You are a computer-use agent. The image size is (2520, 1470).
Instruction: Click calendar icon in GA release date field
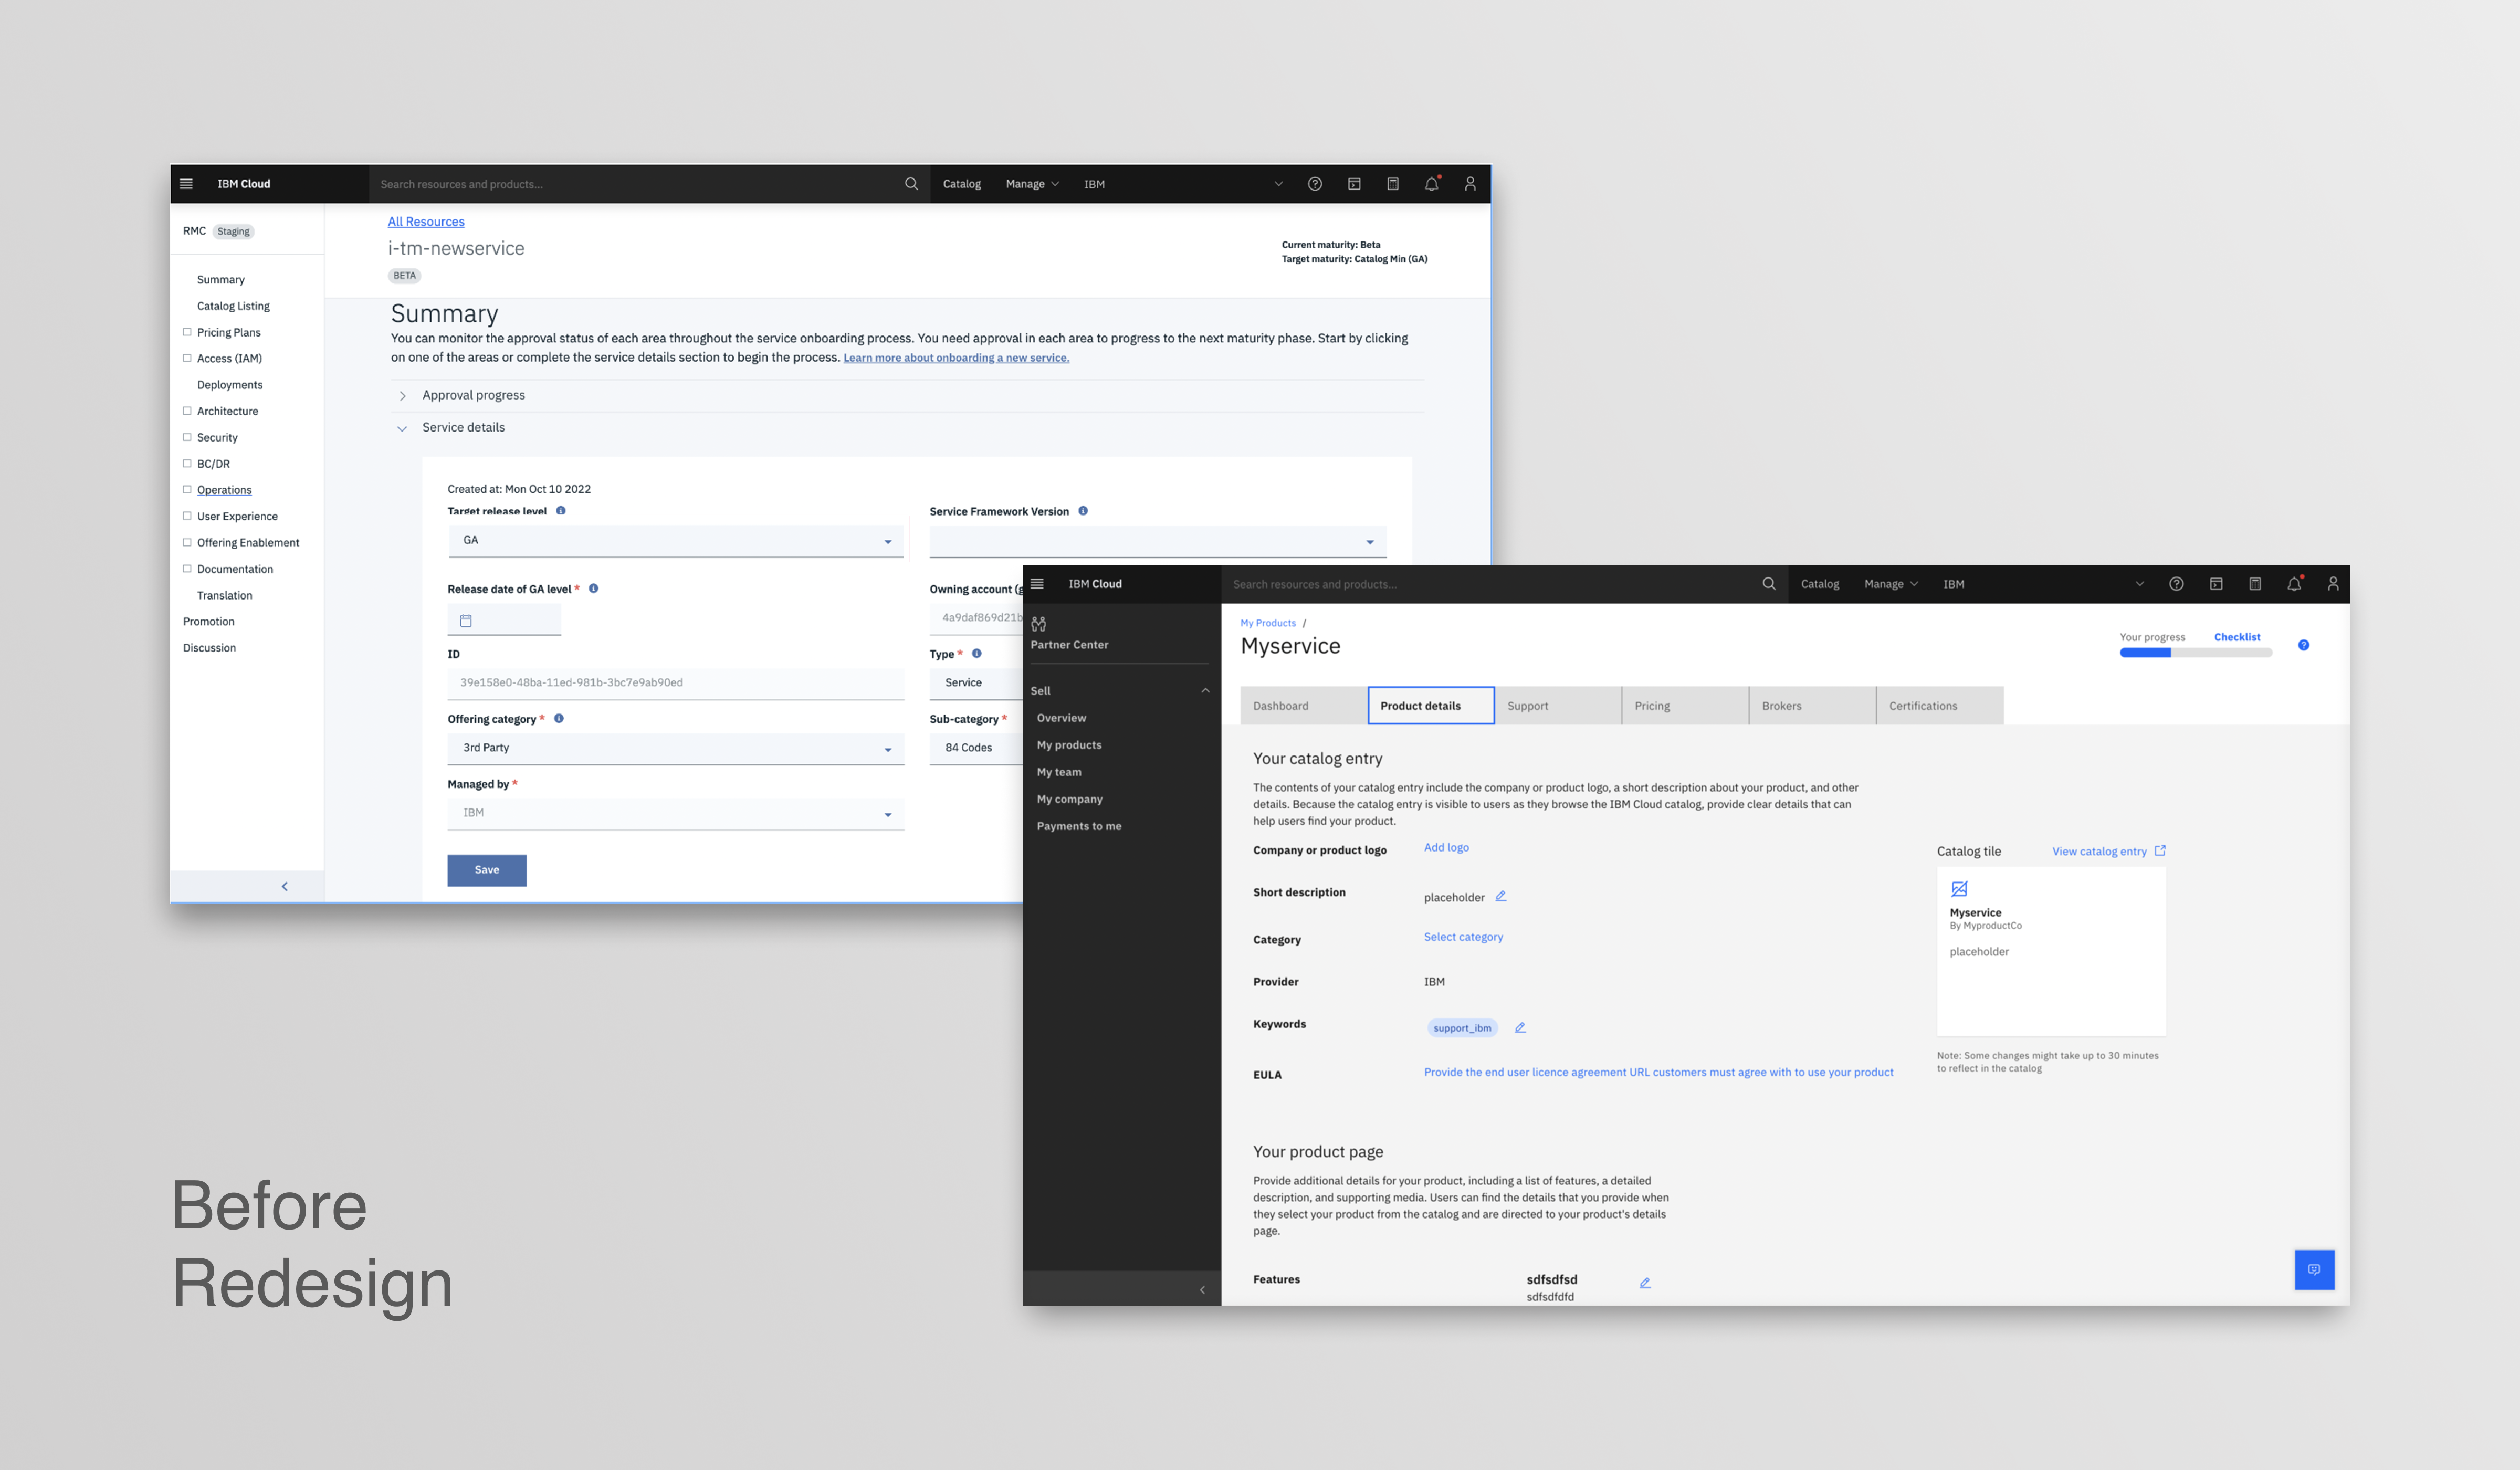click(466, 621)
